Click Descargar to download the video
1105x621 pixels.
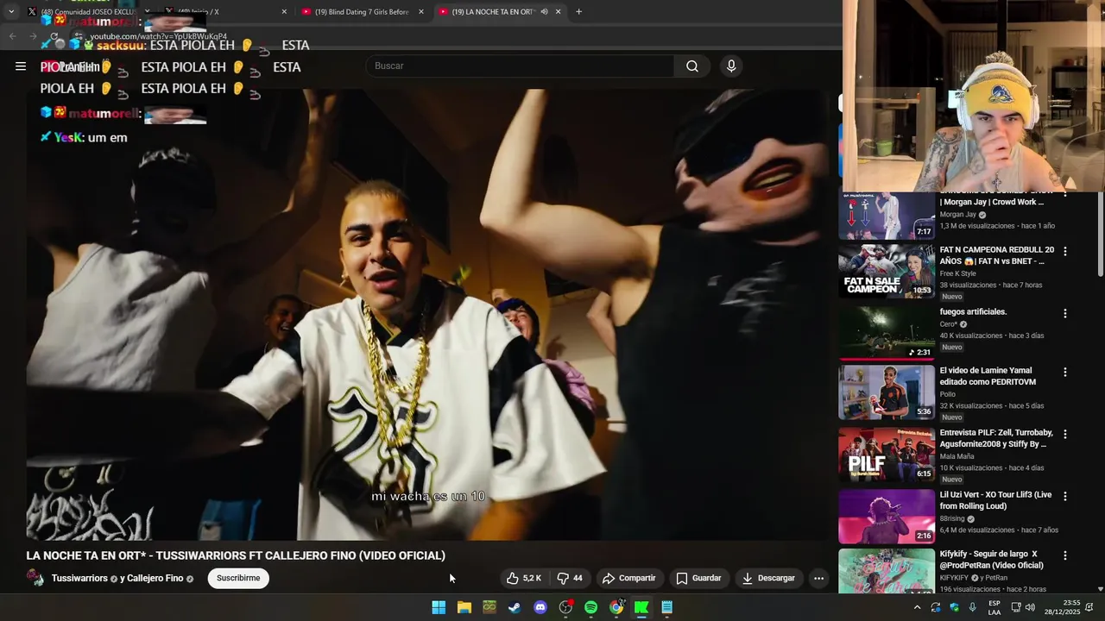click(x=768, y=578)
